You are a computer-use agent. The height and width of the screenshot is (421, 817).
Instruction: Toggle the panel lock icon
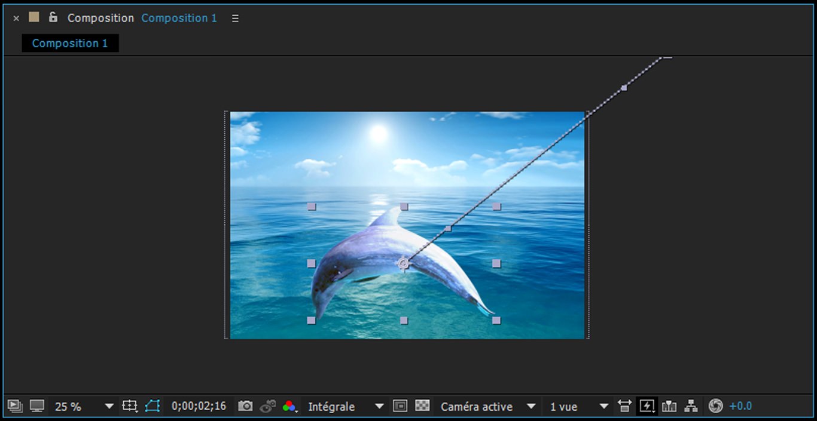(x=53, y=17)
